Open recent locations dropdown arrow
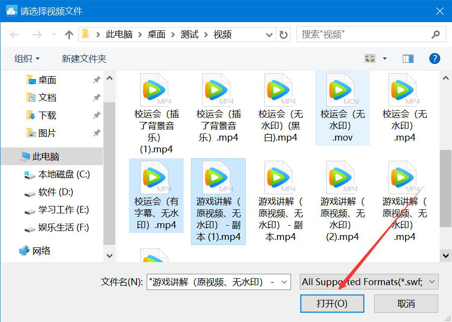The width and height of the screenshot is (452, 322). pos(54,35)
